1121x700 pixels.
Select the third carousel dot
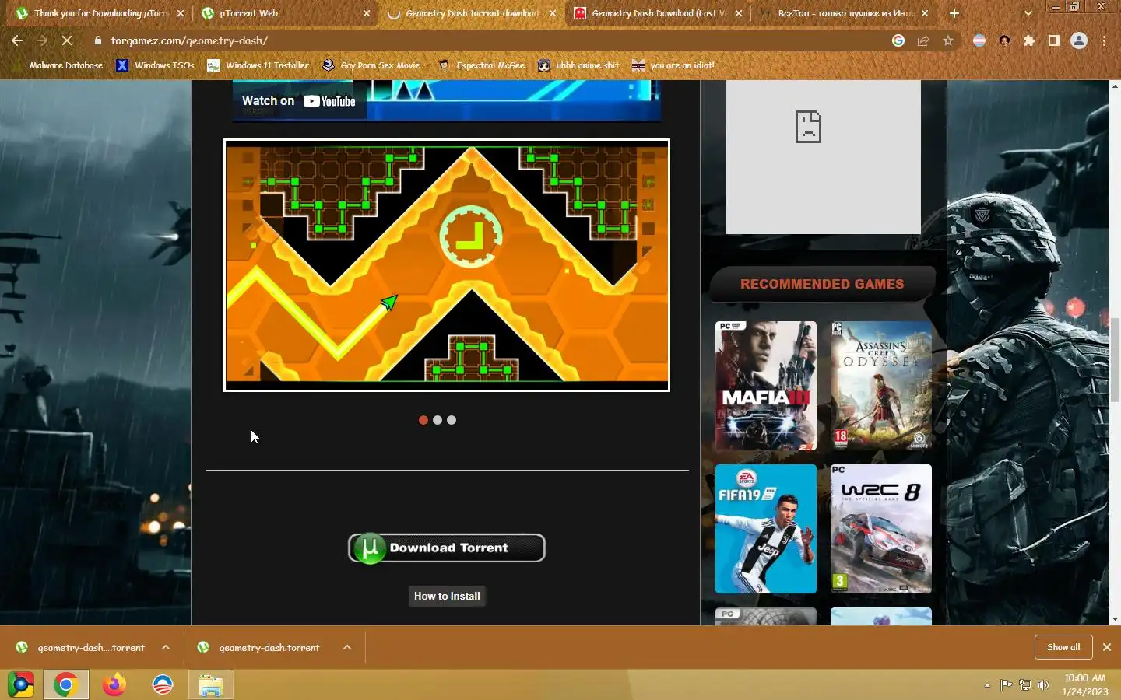[452, 420]
